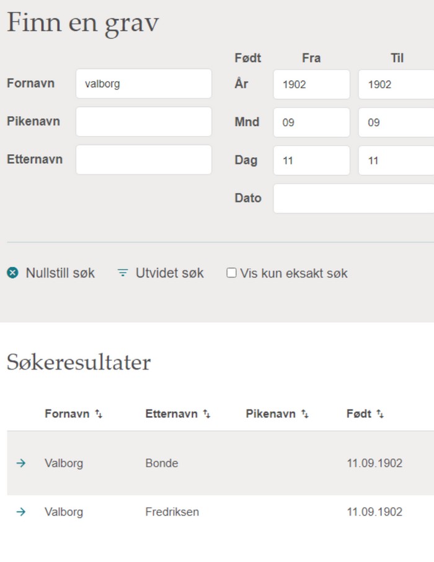Sort results by Etternavn column arrows
The height and width of the screenshot is (562, 434).
(x=207, y=414)
